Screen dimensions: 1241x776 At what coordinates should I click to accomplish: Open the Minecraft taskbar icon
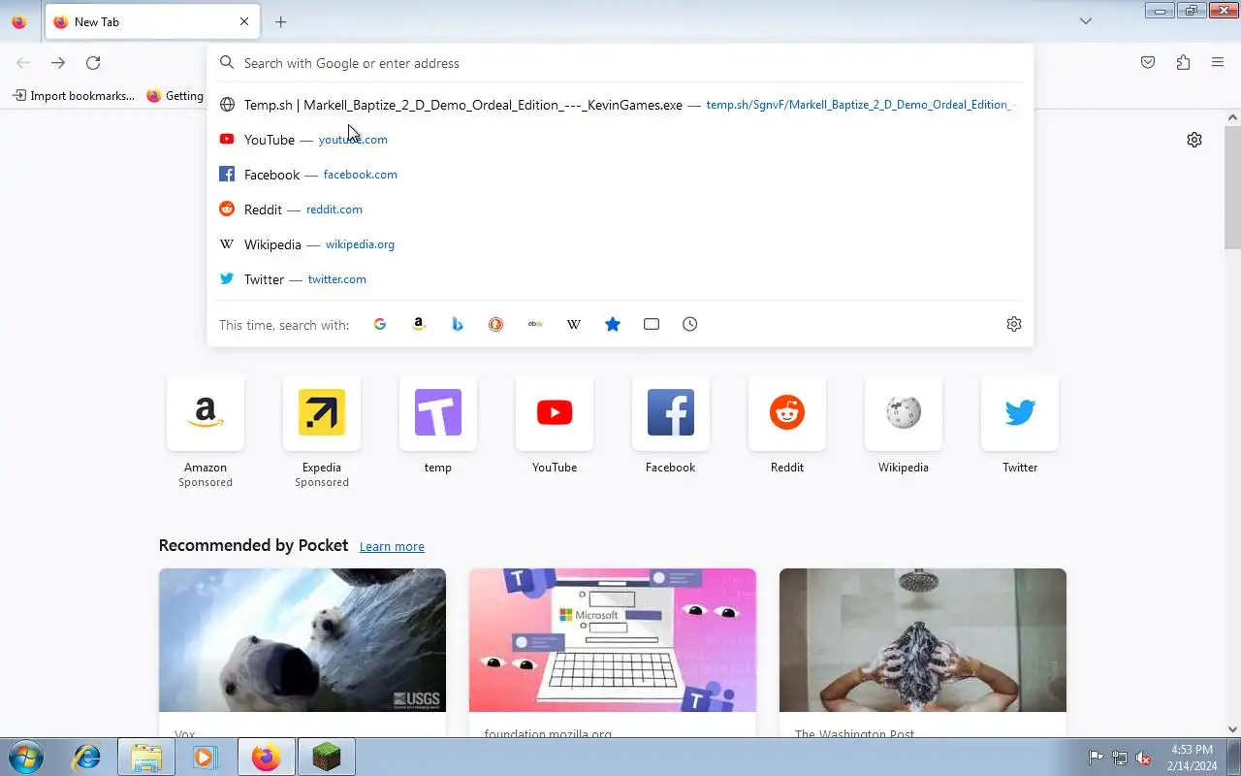point(327,757)
